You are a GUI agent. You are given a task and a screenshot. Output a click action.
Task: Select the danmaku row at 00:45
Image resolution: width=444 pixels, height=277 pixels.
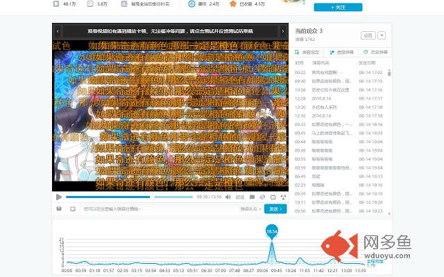339,133
